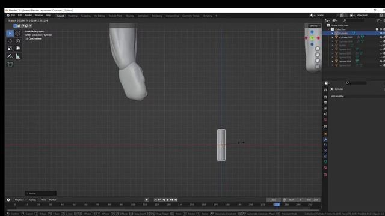Open the File menu
The image size is (385, 216).
point(13,15)
